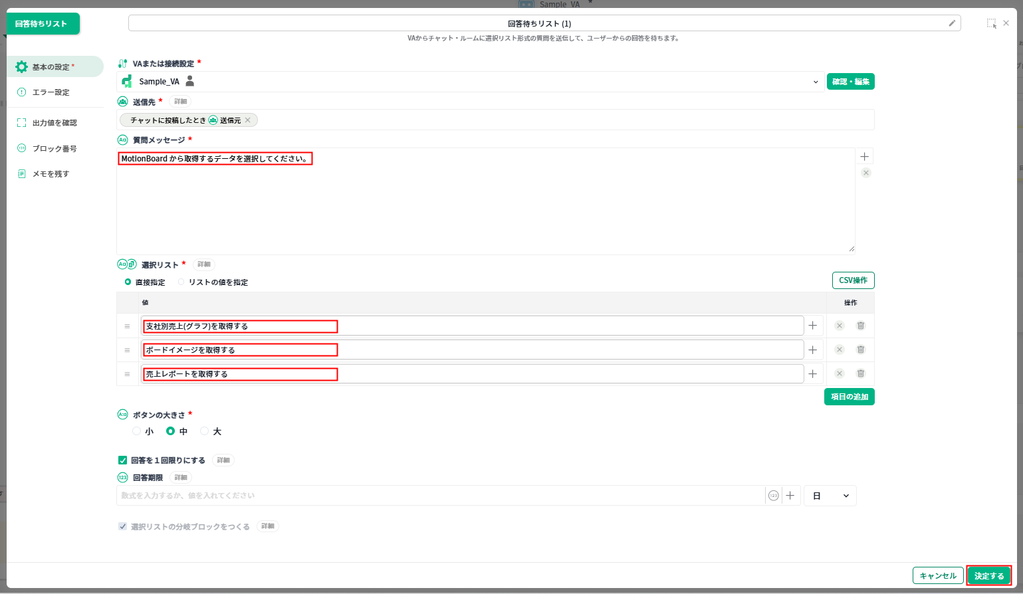Click trash icon for 売上レポートを取得する row
The width and height of the screenshot is (1023, 594).
(860, 373)
